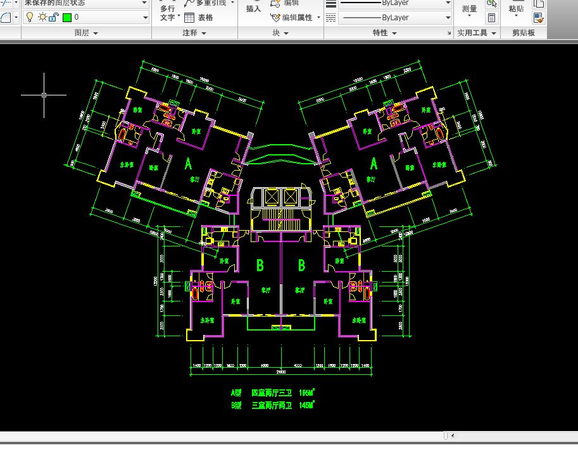
Task: Expand the 实用工具 (Utilities) panel title
Action: 477,33
